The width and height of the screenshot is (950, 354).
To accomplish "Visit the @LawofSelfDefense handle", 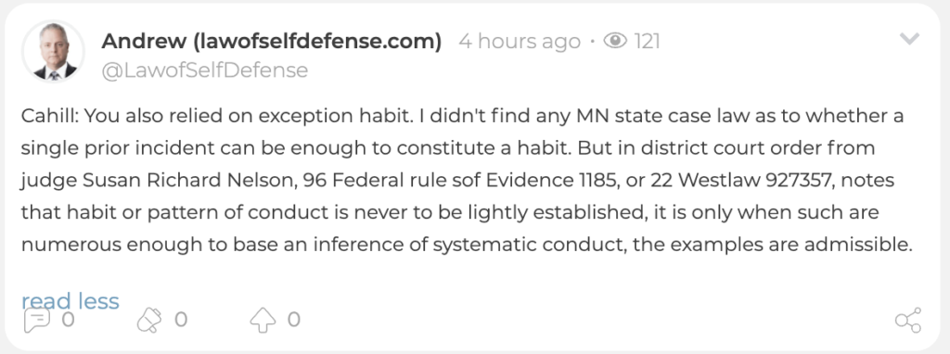I will coord(205,70).
